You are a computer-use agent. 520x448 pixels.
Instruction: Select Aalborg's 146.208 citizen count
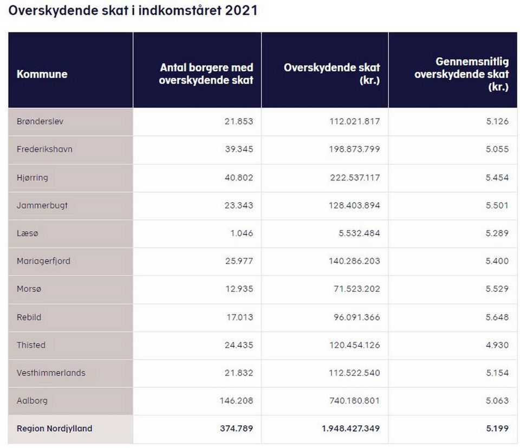[236, 401]
